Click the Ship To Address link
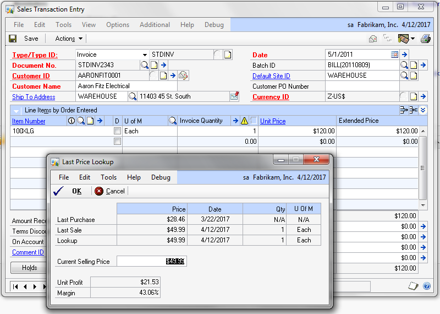This screenshot has width=440, height=314. tap(34, 97)
